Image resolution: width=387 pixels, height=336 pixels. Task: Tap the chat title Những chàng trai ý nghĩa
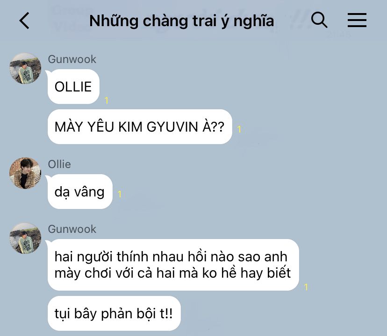pos(181,21)
